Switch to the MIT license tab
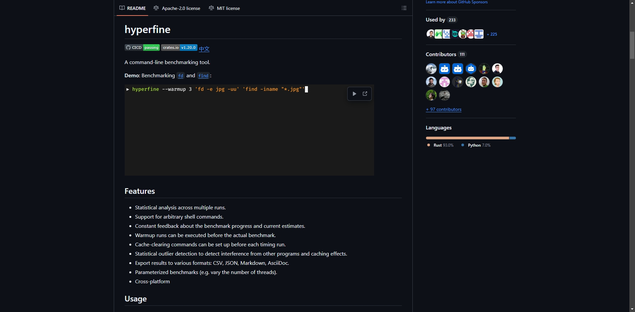This screenshot has height=312, width=635. pos(224,8)
